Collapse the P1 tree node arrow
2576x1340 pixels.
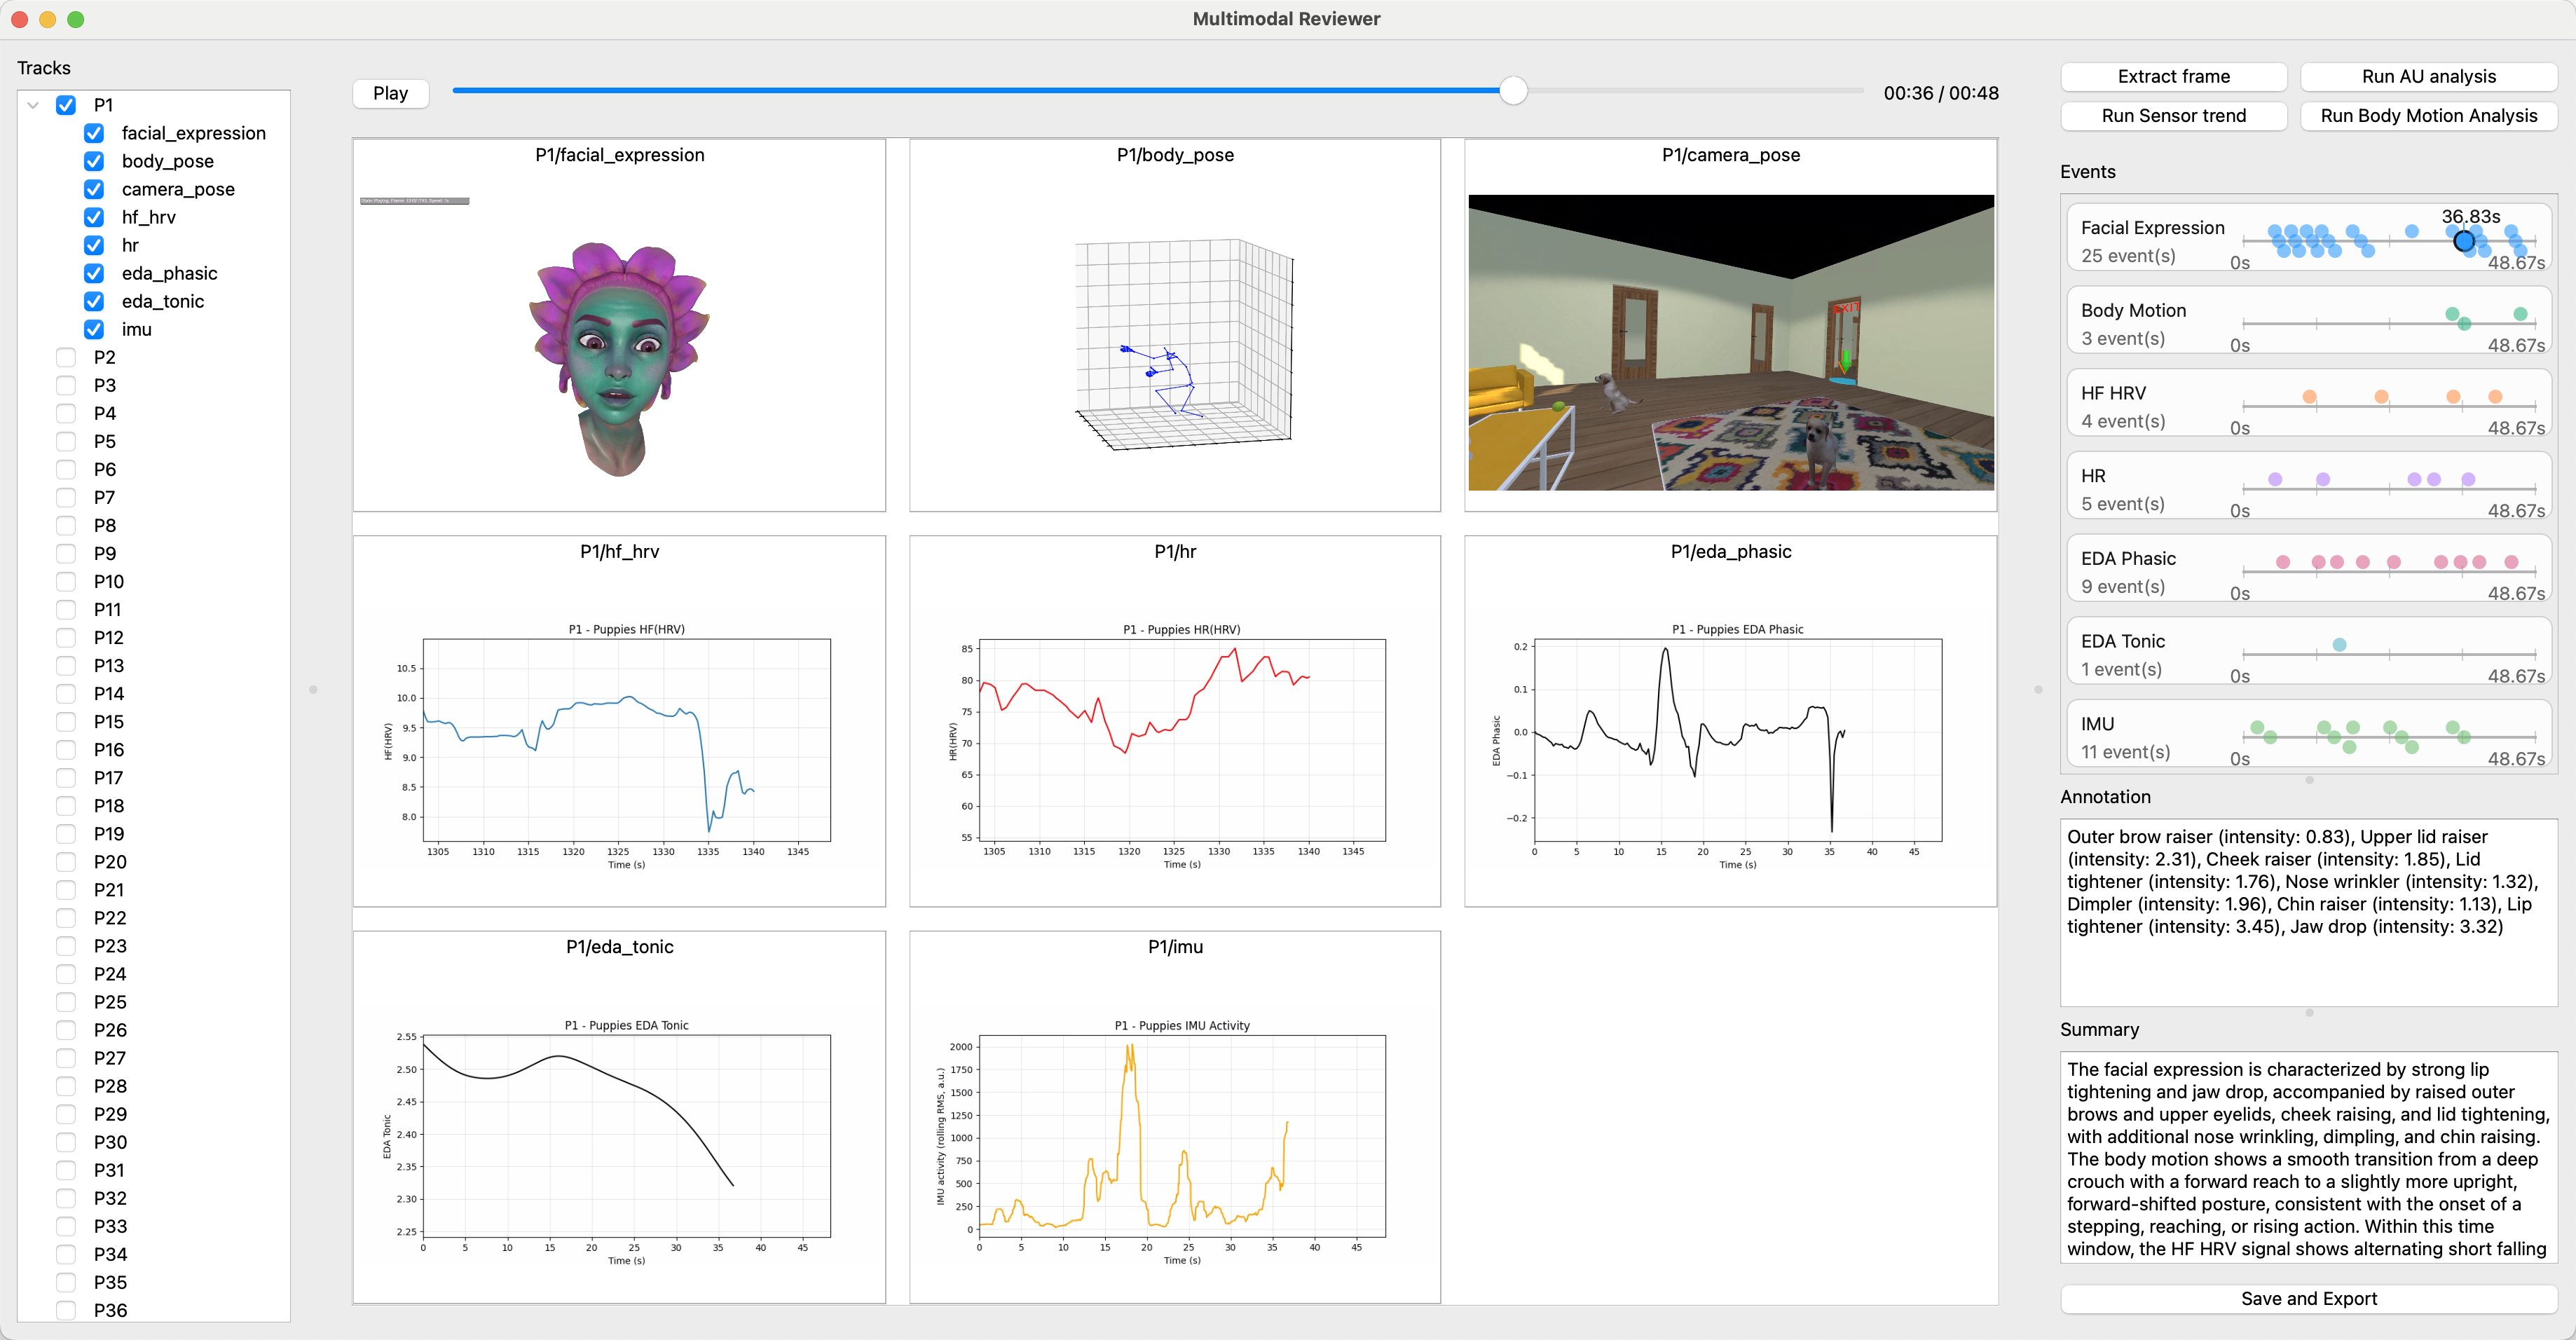click(33, 105)
